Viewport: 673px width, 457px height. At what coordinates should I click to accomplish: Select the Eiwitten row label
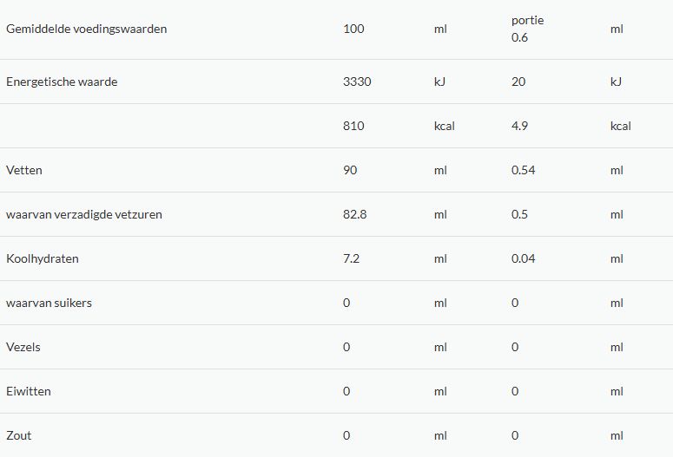pos(29,391)
